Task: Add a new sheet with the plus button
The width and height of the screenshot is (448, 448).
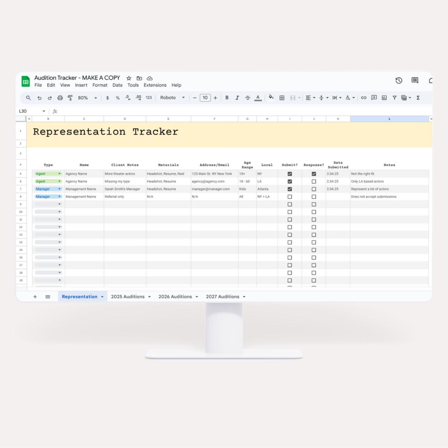Action: point(35,296)
